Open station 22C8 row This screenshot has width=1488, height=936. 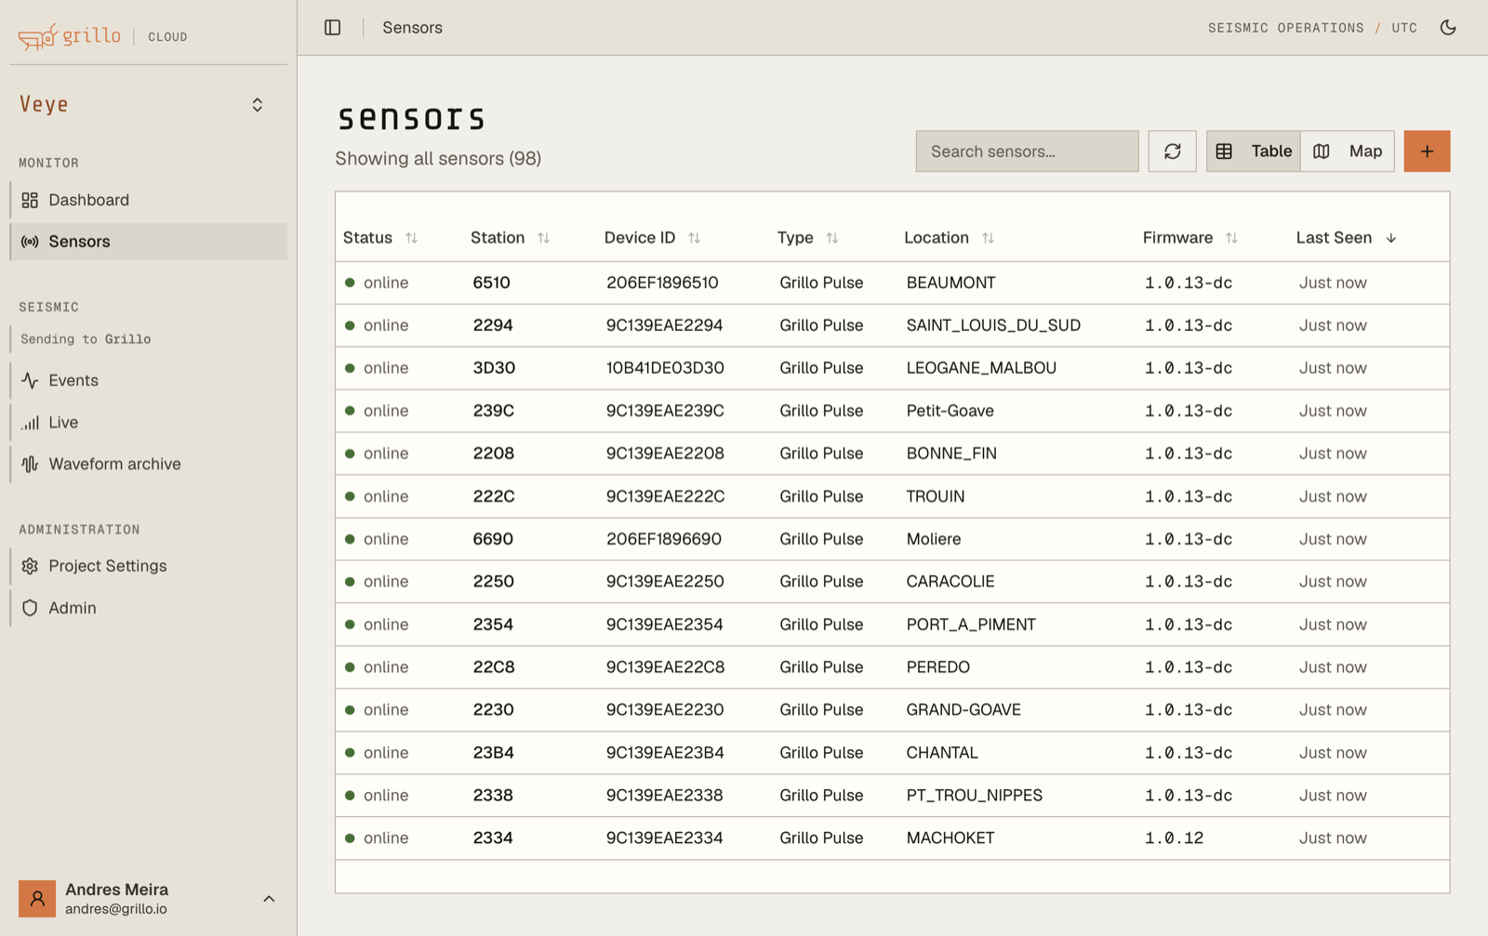pos(892,667)
